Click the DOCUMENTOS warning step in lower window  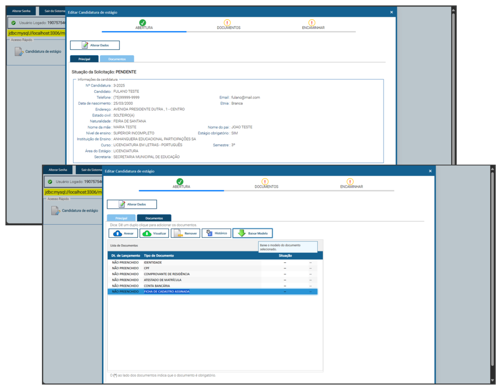[265, 182]
